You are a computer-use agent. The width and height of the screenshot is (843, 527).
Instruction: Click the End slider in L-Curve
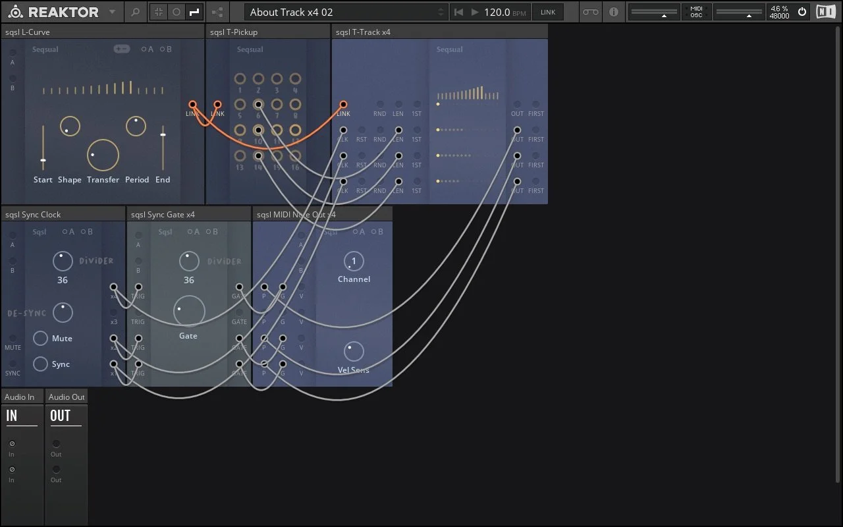point(163,148)
